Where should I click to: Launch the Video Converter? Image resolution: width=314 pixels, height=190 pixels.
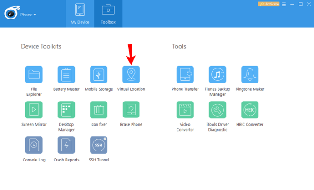click(x=185, y=110)
